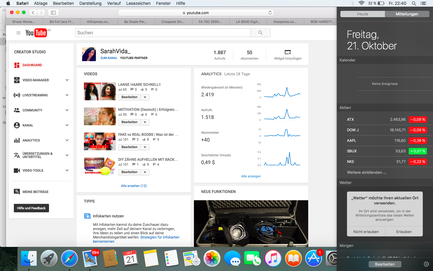433x271 pixels.
Task: Expand the Video-Manager section
Action: [67, 80]
